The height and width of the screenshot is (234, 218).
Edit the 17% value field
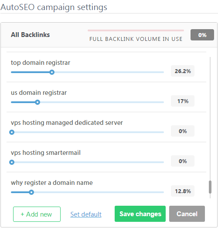point(183,101)
